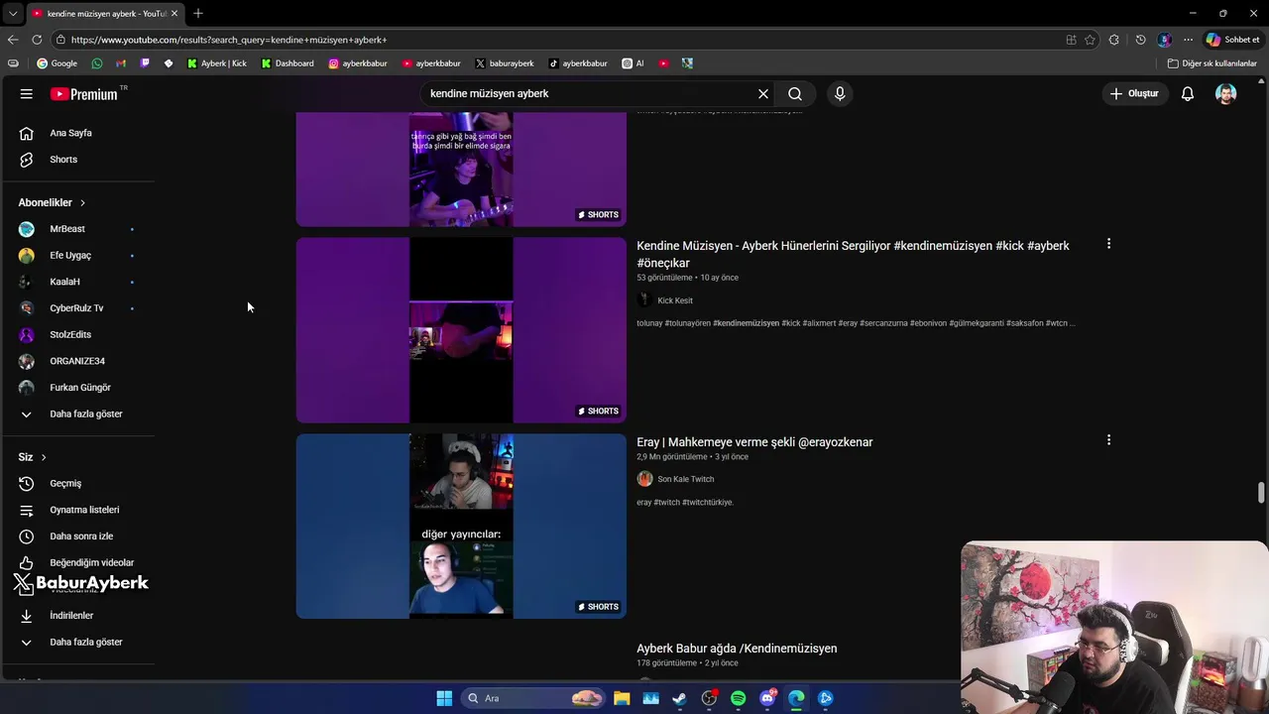
Task: Click inside the 'kendine müzisyen ayberk' search field
Action: [x=589, y=93]
